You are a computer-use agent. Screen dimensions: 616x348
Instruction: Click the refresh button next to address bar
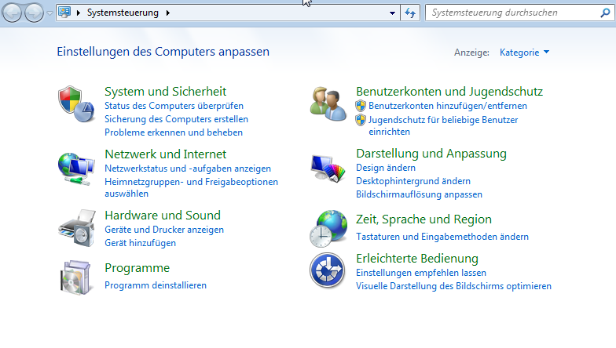coord(410,13)
